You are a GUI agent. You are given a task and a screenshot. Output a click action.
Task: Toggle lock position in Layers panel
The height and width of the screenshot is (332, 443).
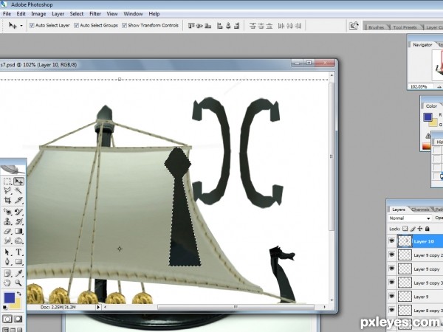point(420,229)
